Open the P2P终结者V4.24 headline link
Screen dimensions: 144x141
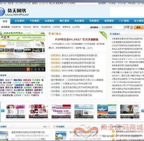click(x=77, y=39)
